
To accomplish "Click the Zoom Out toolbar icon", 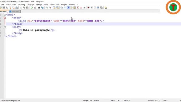I will (x=50, y=8).
